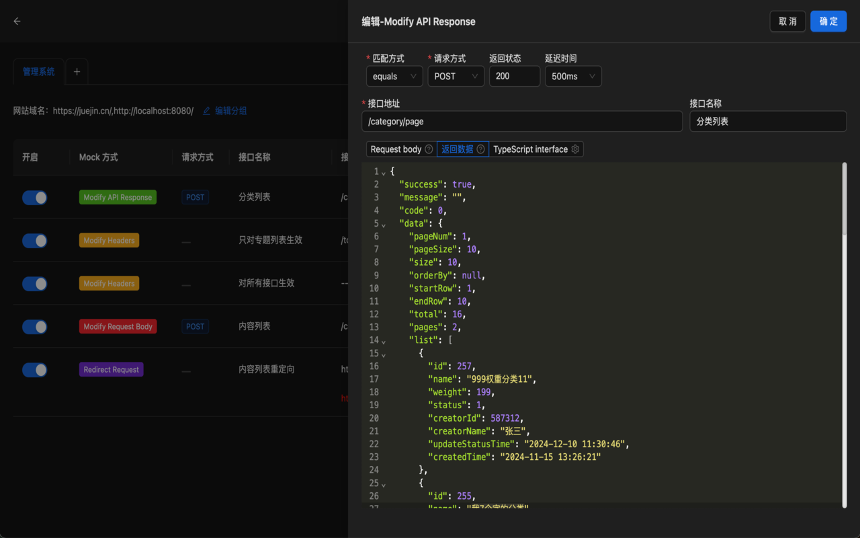This screenshot has height=538, width=860.
Task: Open the TypeScript interface tab
Action: coord(531,149)
